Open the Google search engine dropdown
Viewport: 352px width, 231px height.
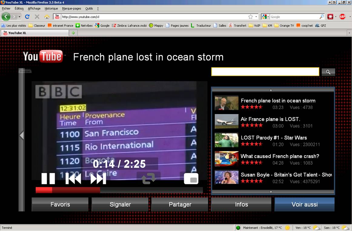pyautogui.click(x=265, y=17)
